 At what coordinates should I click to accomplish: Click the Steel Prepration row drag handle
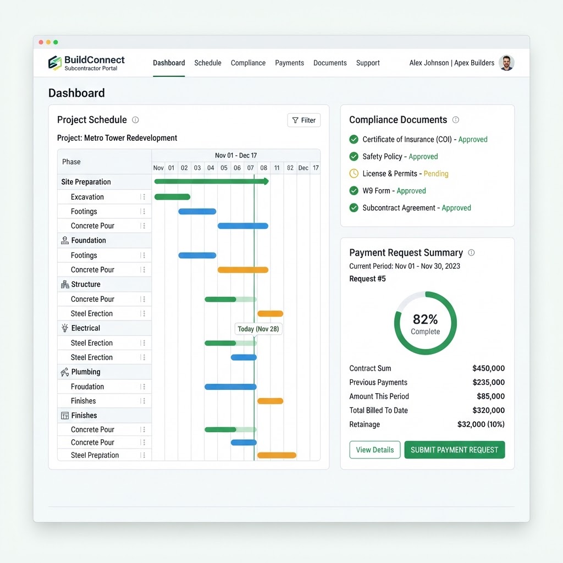pos(143,455)
